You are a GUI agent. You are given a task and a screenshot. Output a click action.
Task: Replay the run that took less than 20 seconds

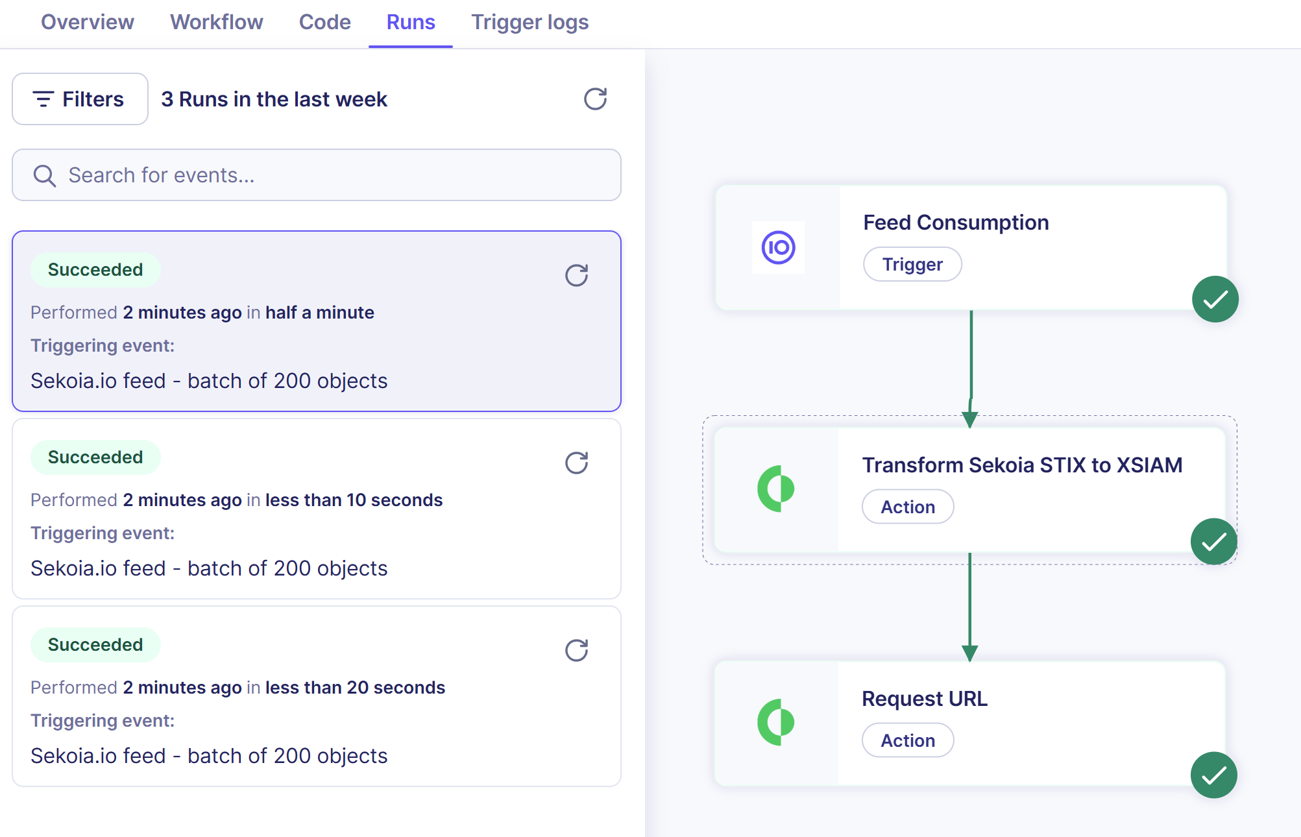coord(576,651)
